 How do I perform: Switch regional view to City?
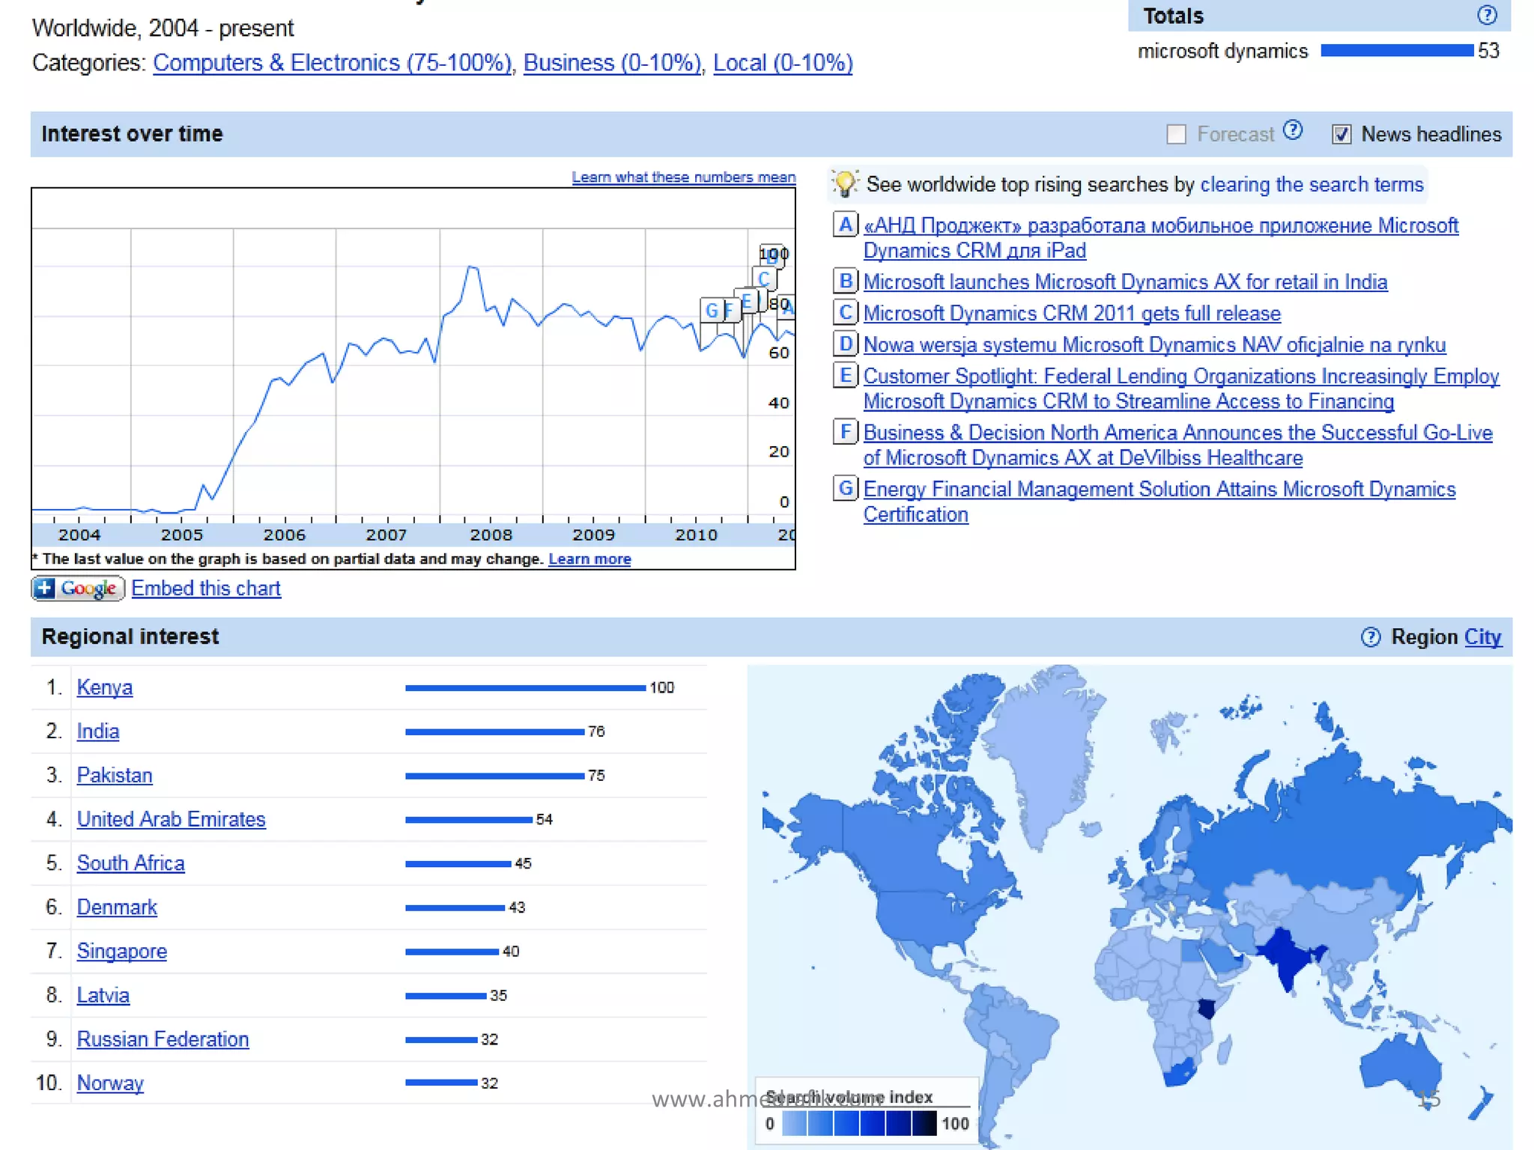(x=1482, y=637)
